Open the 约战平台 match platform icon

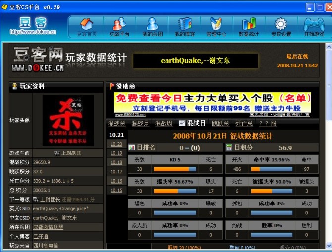click(x=119, y=26)
